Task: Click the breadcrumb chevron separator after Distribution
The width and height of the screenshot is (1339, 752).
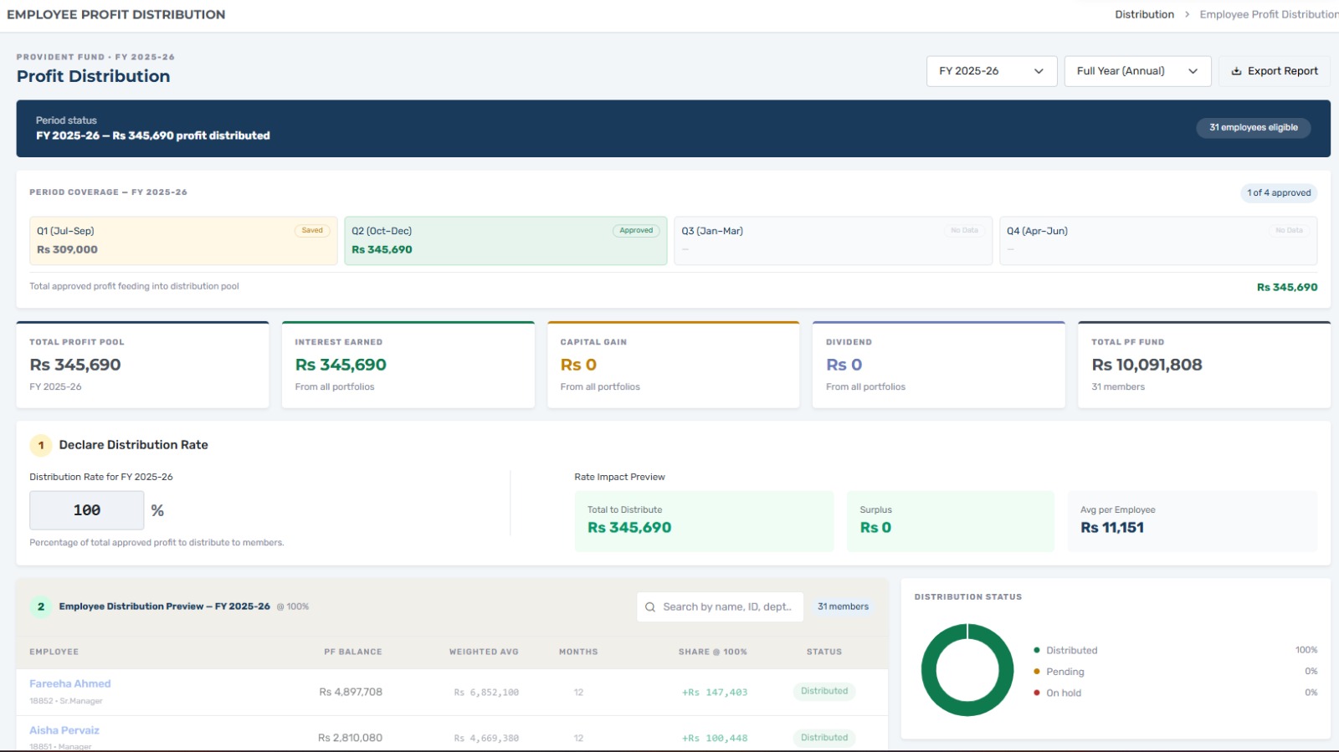Action: (1187, 14)
